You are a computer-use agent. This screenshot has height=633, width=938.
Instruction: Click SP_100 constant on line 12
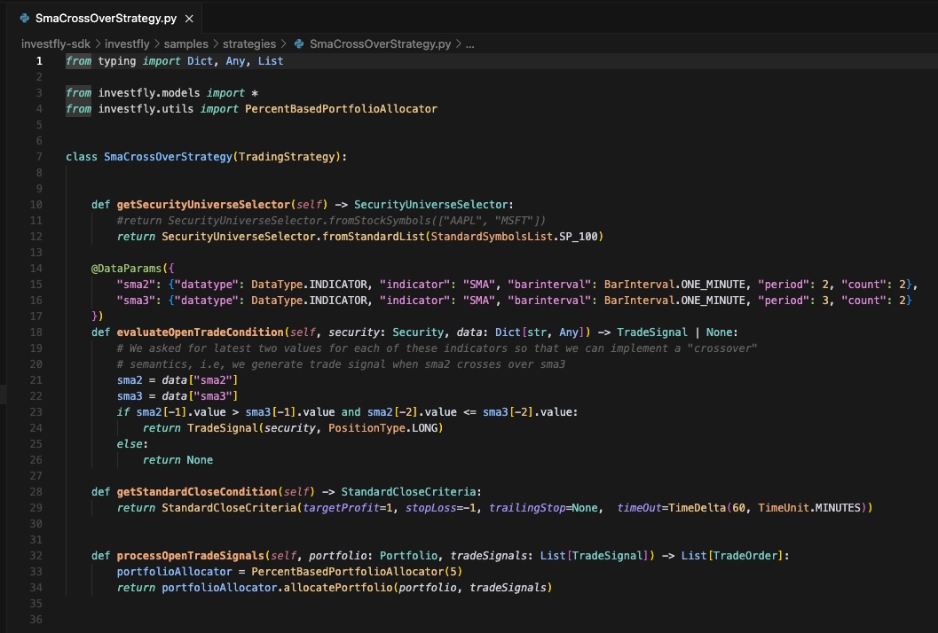pyautogui.click(x=579, y=237)
